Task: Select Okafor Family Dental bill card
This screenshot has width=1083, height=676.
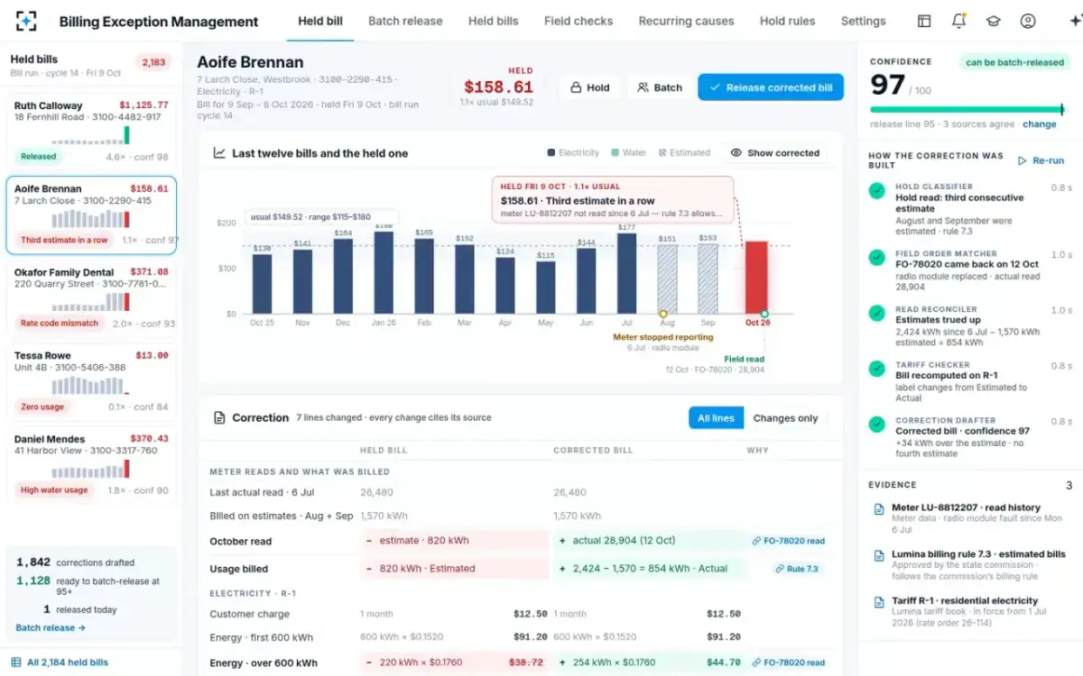Action: tap(90, 297)
